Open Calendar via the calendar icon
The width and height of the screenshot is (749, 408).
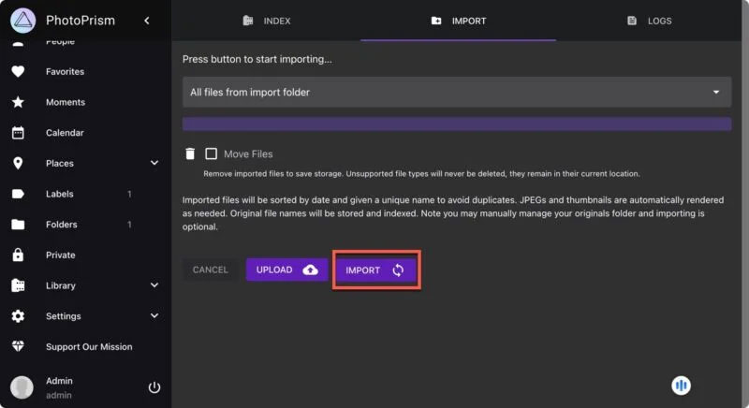pos(18,133)
